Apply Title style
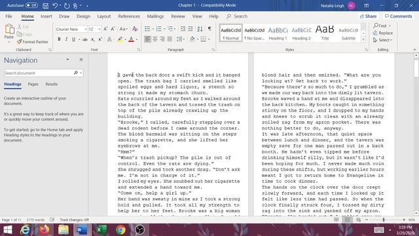This screenshot has width=419, height=236. (325, 33)
